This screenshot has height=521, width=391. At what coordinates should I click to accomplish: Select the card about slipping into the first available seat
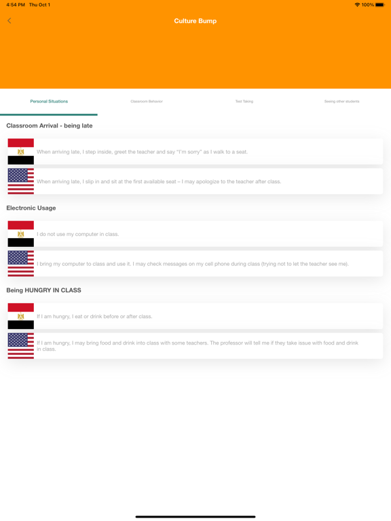tap(195, 181)
